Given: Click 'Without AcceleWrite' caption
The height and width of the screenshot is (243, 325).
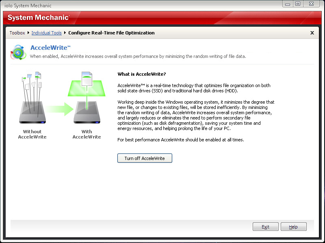Looking at the screenshot, I should (32, 134).
